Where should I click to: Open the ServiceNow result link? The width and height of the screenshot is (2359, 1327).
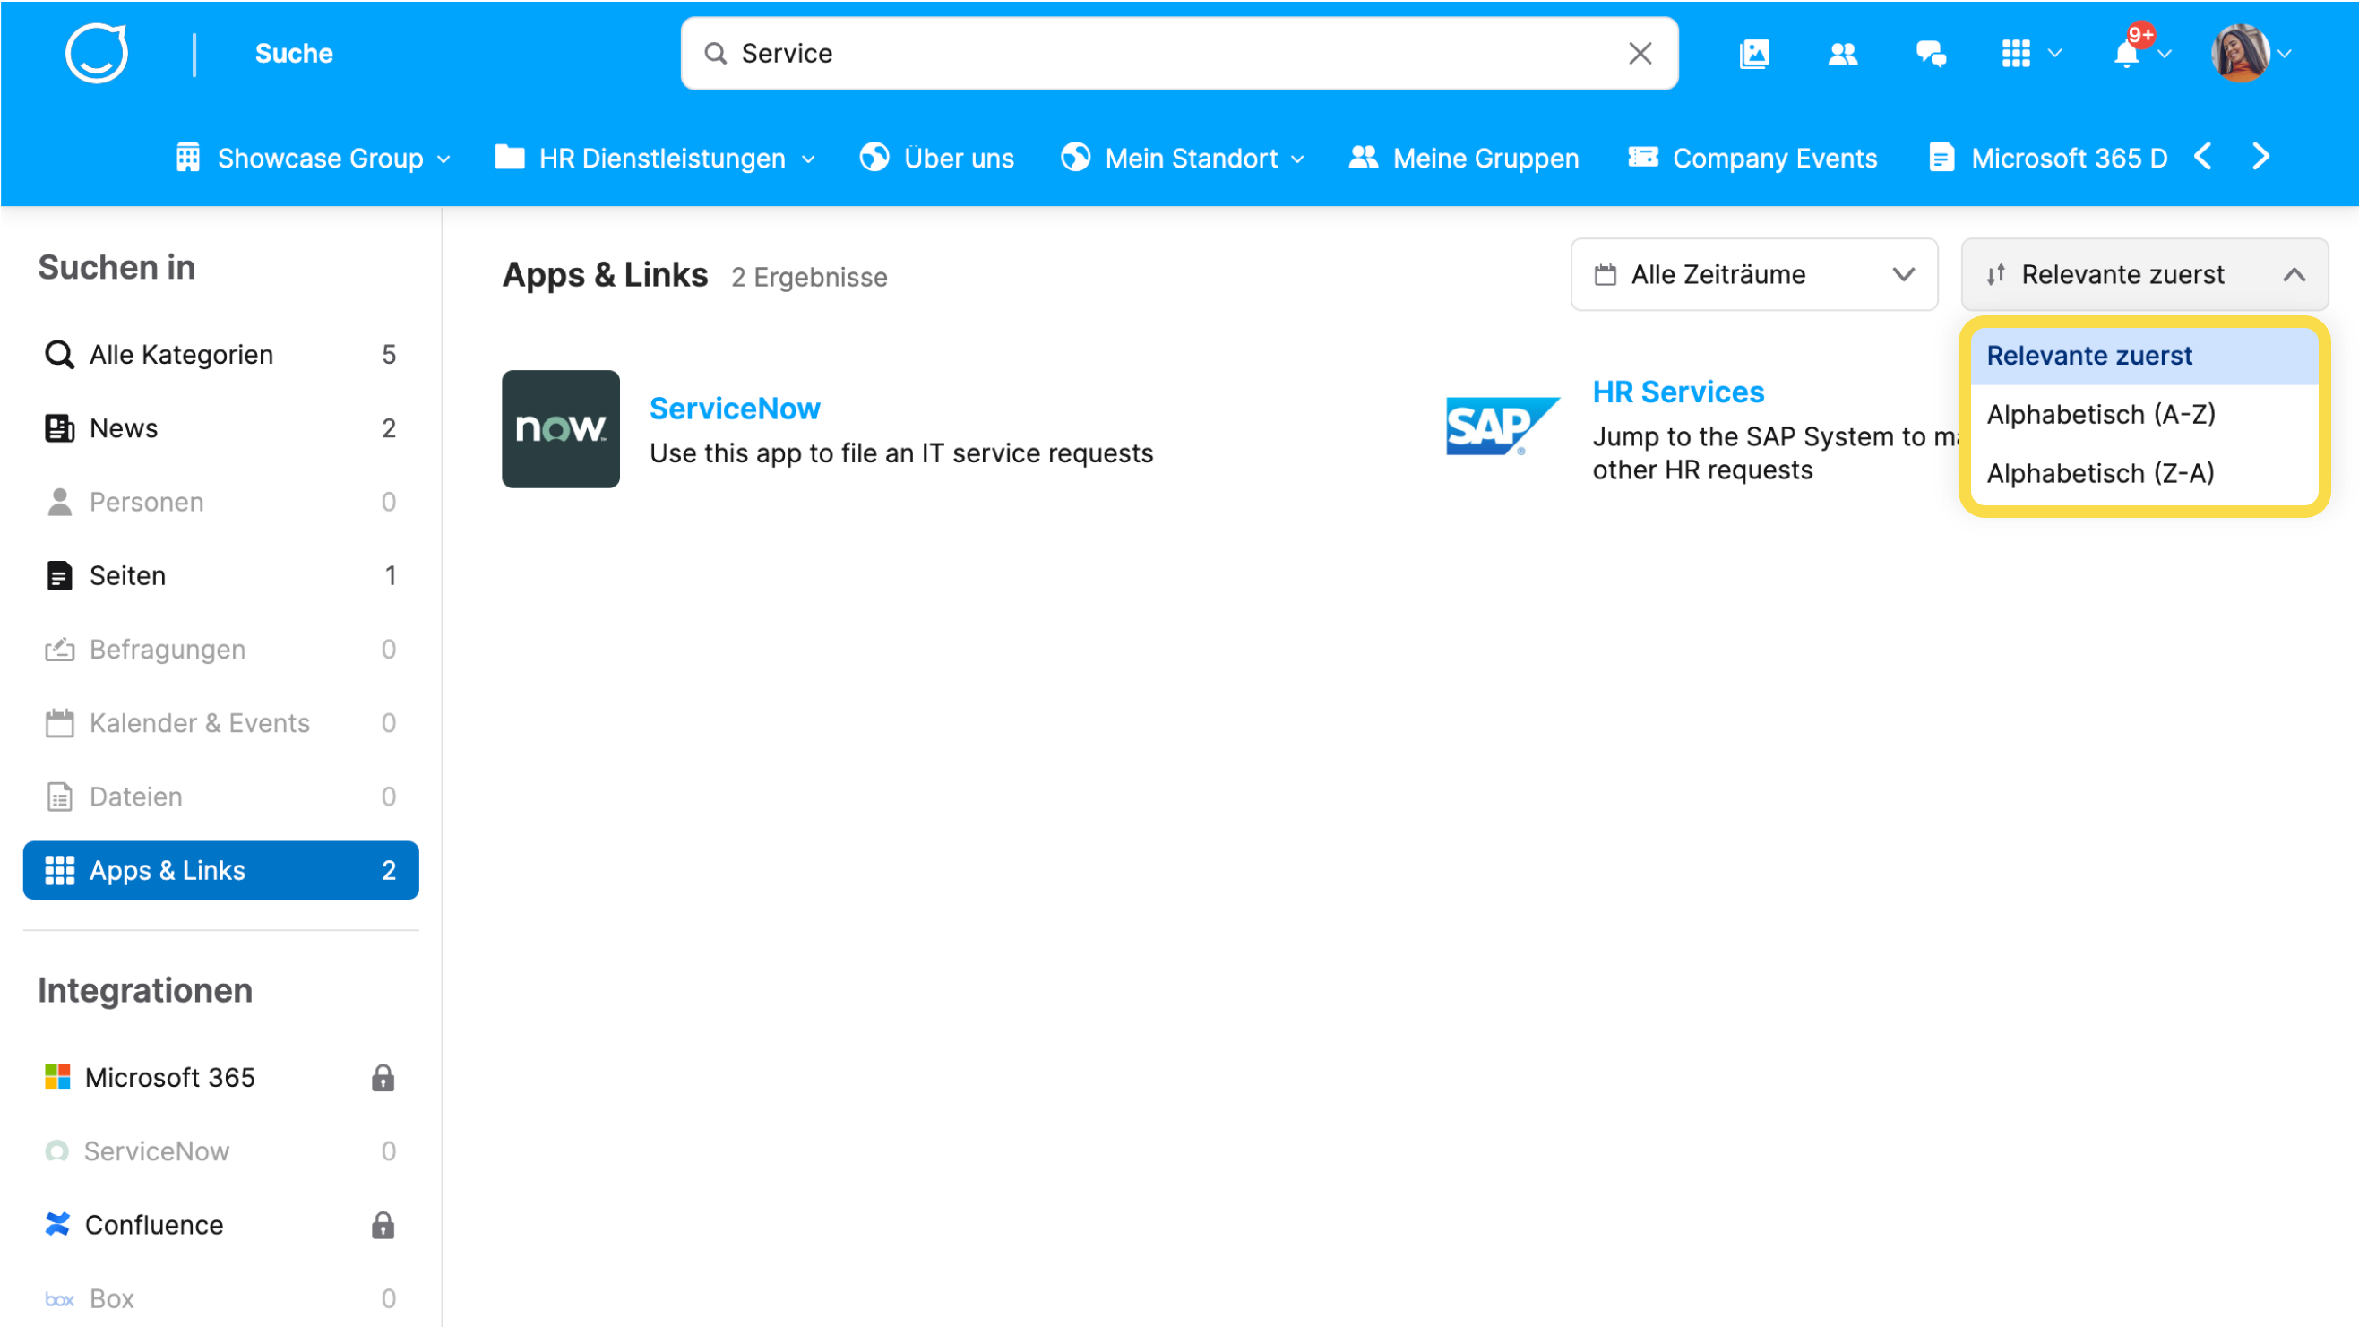(735, 409)
